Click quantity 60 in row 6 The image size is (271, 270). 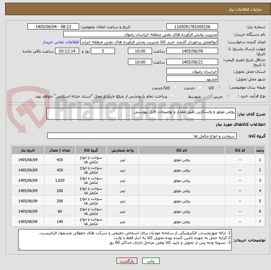[x=59, y=211]
